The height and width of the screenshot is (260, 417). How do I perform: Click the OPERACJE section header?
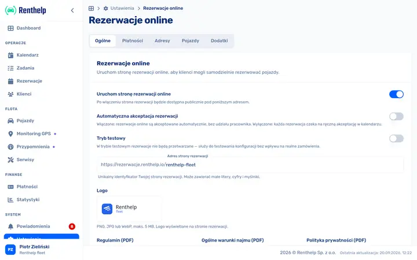16,43
